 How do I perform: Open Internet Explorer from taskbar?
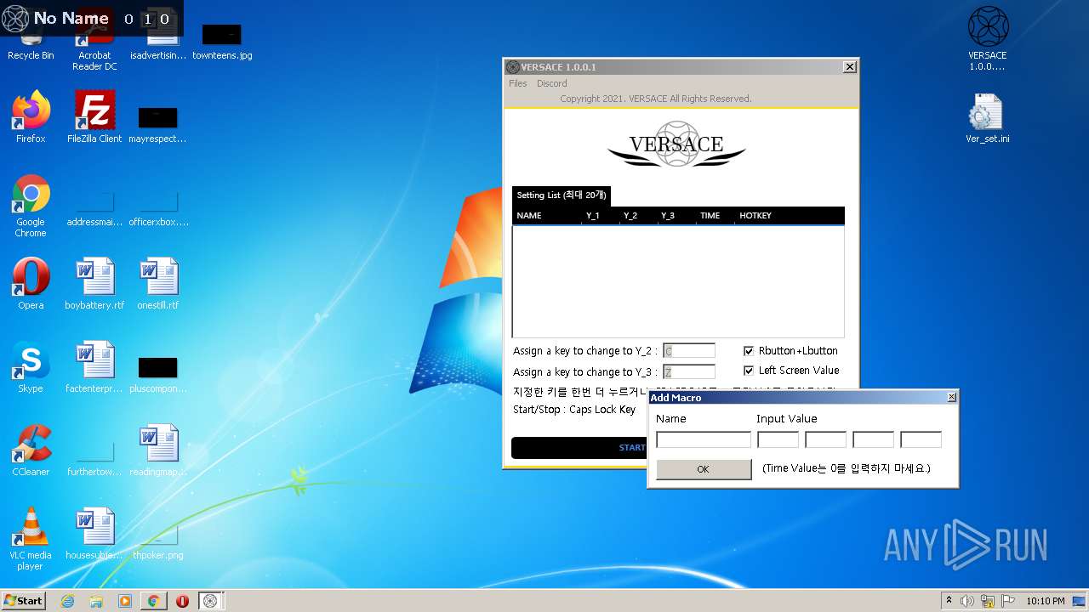coord(68,601)
